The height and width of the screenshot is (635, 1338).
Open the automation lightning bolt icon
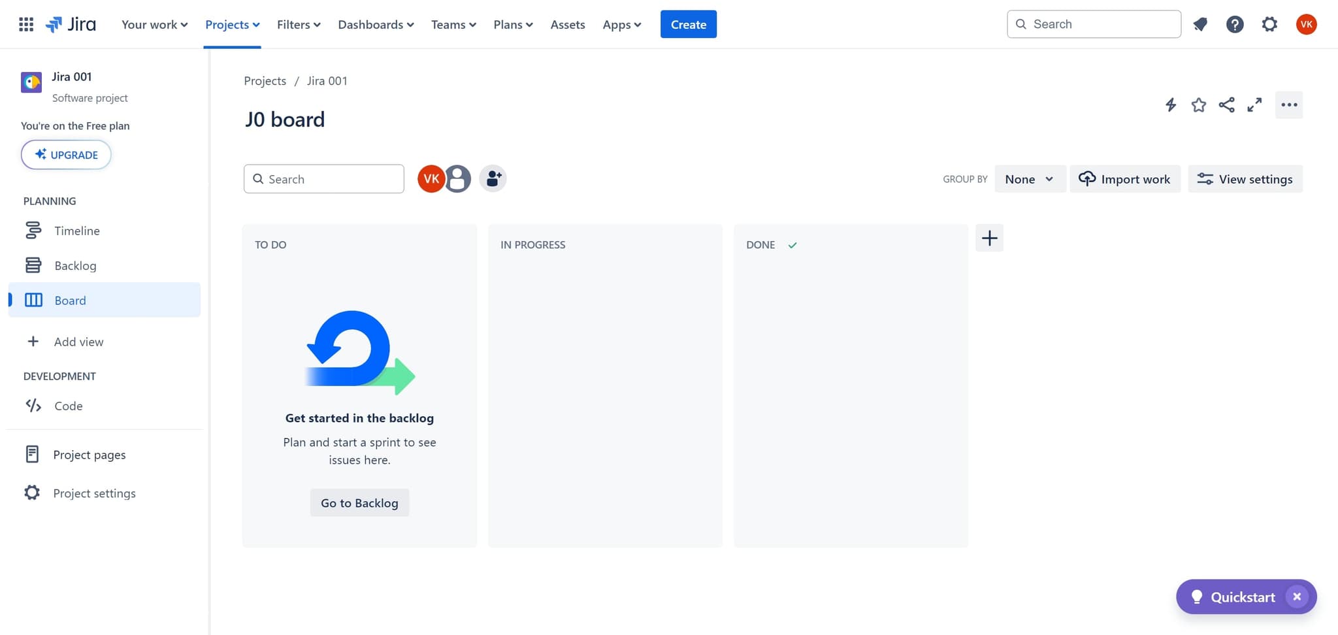tap(1170, 105)
